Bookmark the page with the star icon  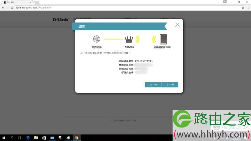pyautogui.click(x=243, y=8)
